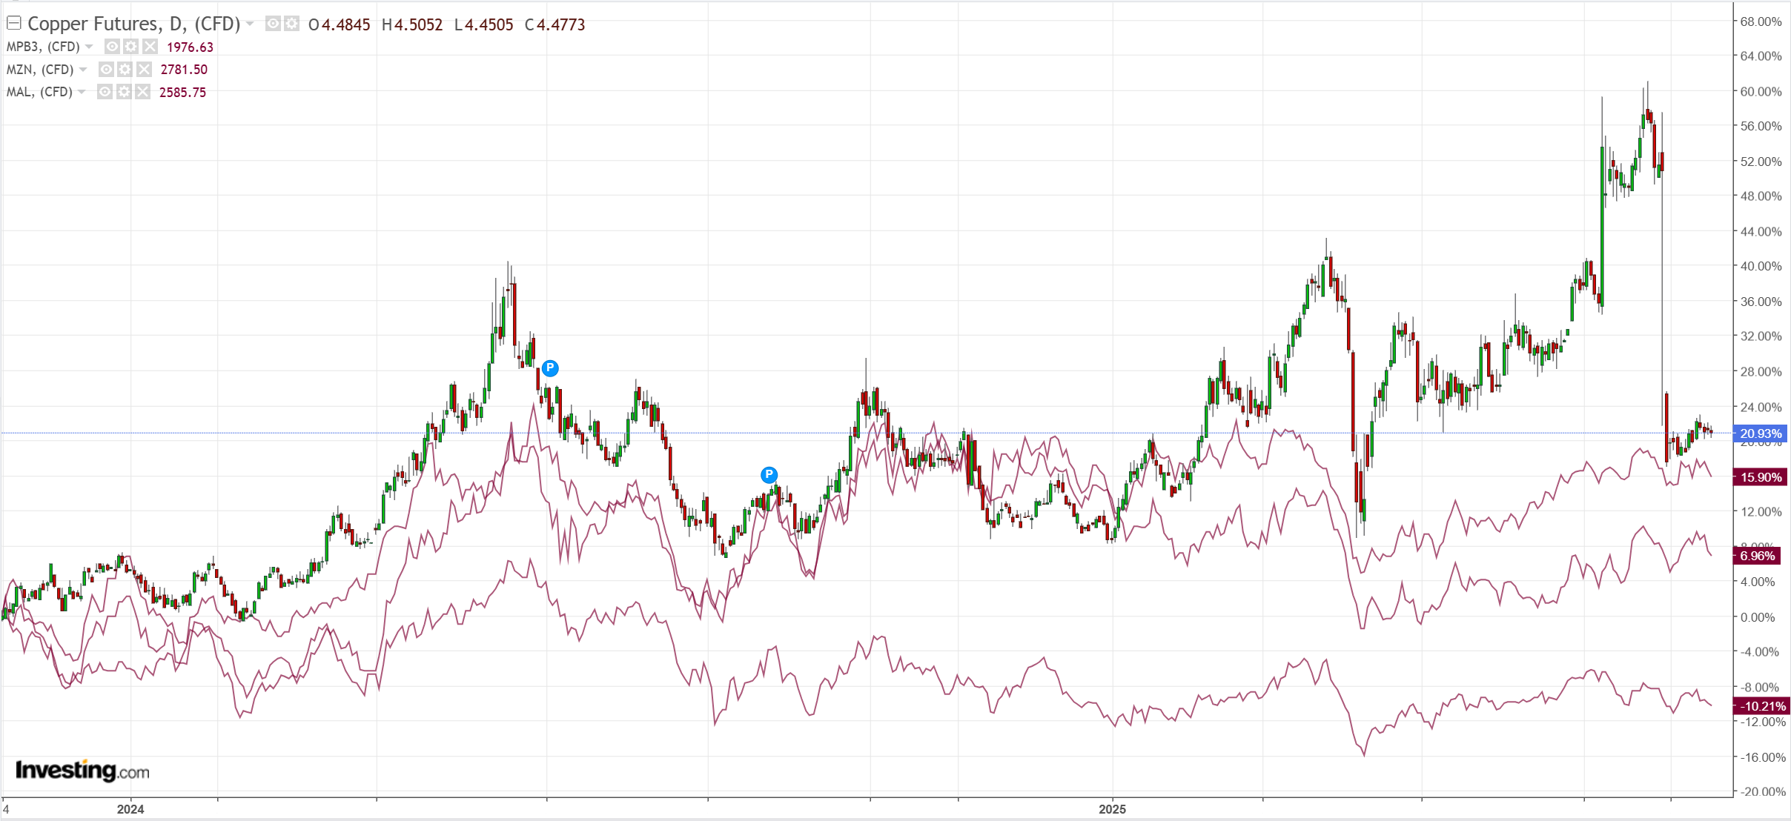Remove the MAL comparison series
The height and width of the screenshot is (821, 1791).
(142, 92)
